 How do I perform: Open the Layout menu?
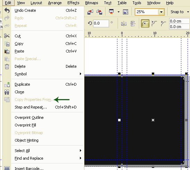pos(36,3)
